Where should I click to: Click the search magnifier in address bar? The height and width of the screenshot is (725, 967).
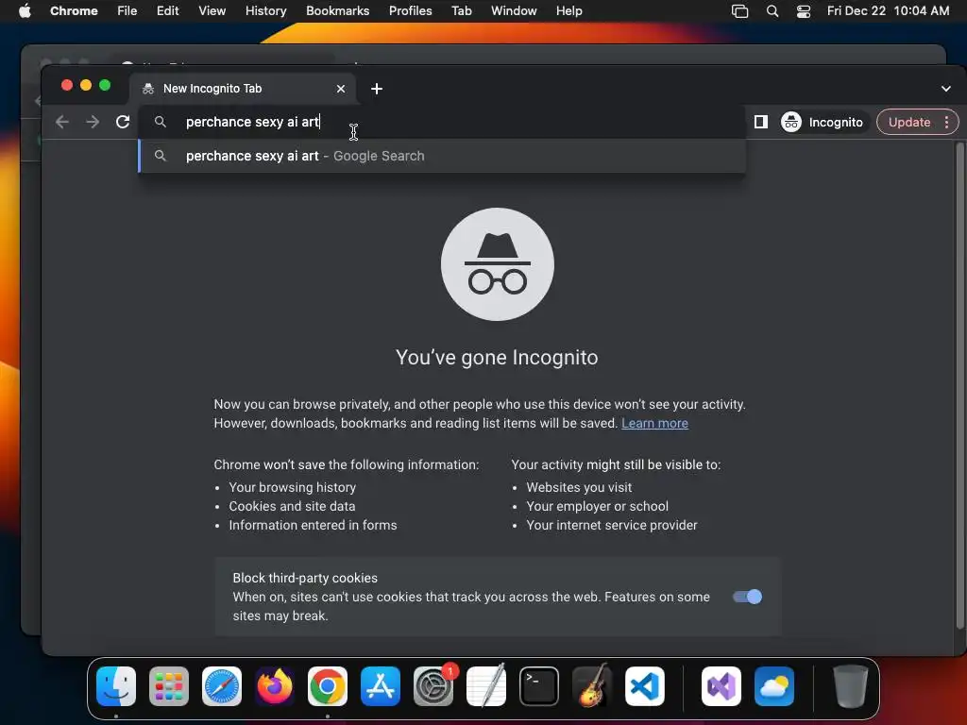pos(161,122)
